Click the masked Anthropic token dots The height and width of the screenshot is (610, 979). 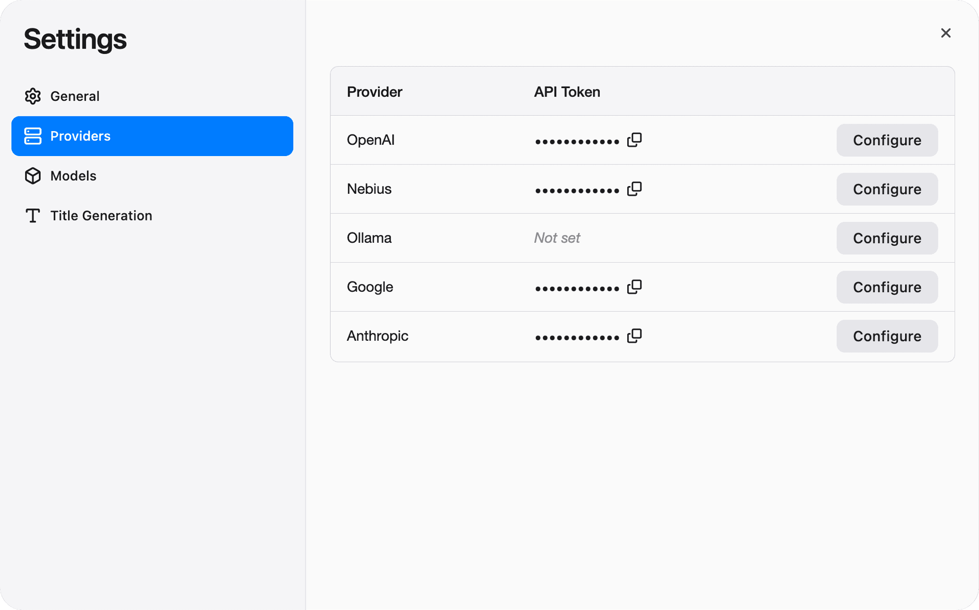click(x=577, y=338)
